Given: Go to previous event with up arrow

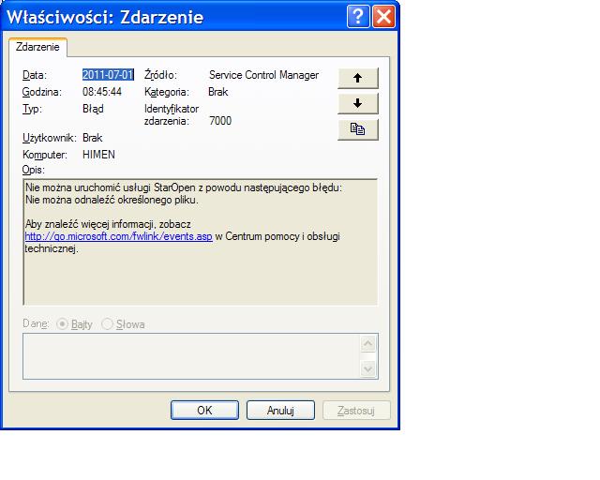Looking at the screenshot, I should tap(358, 78).
